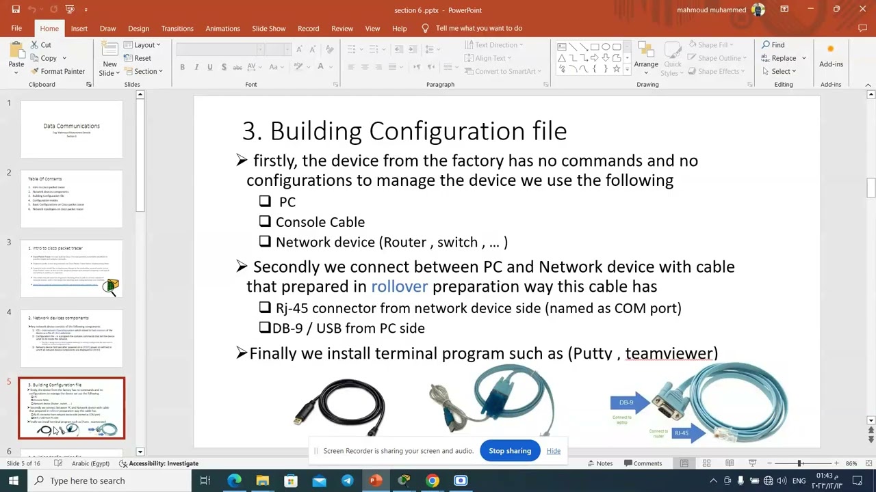The image size is (876, 492).
Task: Click the zoom out minus icon
Action: (x=769, y=463)
